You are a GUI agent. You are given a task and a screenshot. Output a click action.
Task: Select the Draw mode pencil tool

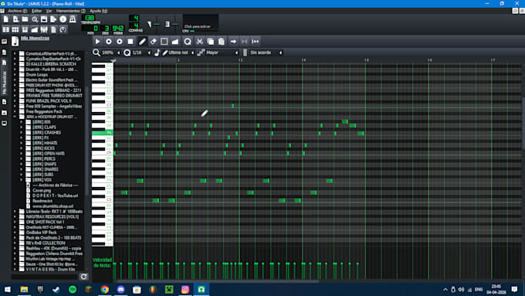coord(142,42)
